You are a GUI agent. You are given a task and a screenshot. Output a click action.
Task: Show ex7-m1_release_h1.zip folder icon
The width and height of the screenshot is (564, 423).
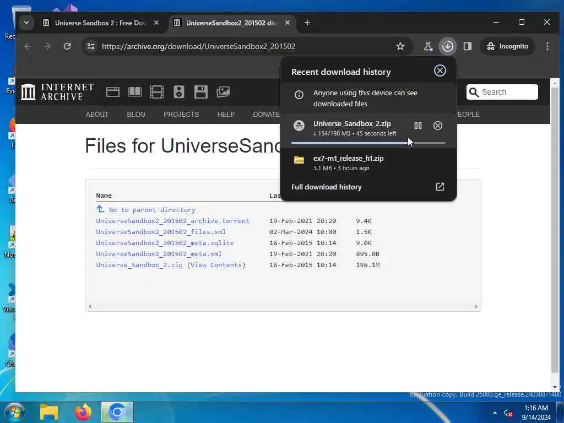pyautogui.click(x=299, y=160)
